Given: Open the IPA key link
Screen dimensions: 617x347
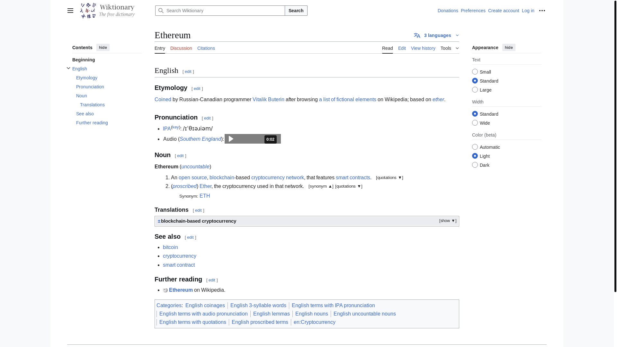Looking at the screenshot, I should pos(175,127).
